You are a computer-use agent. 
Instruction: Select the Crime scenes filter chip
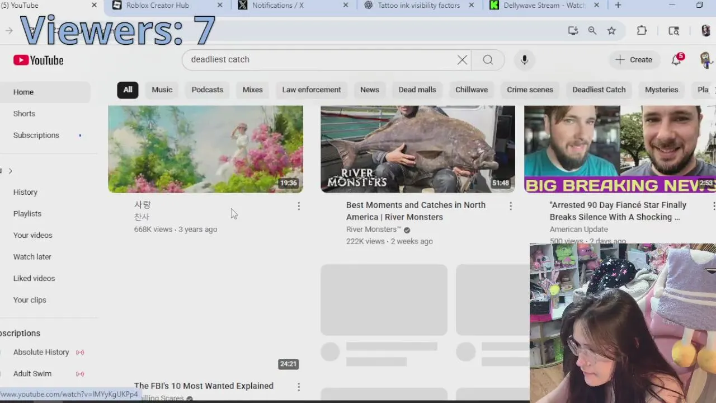530,90
